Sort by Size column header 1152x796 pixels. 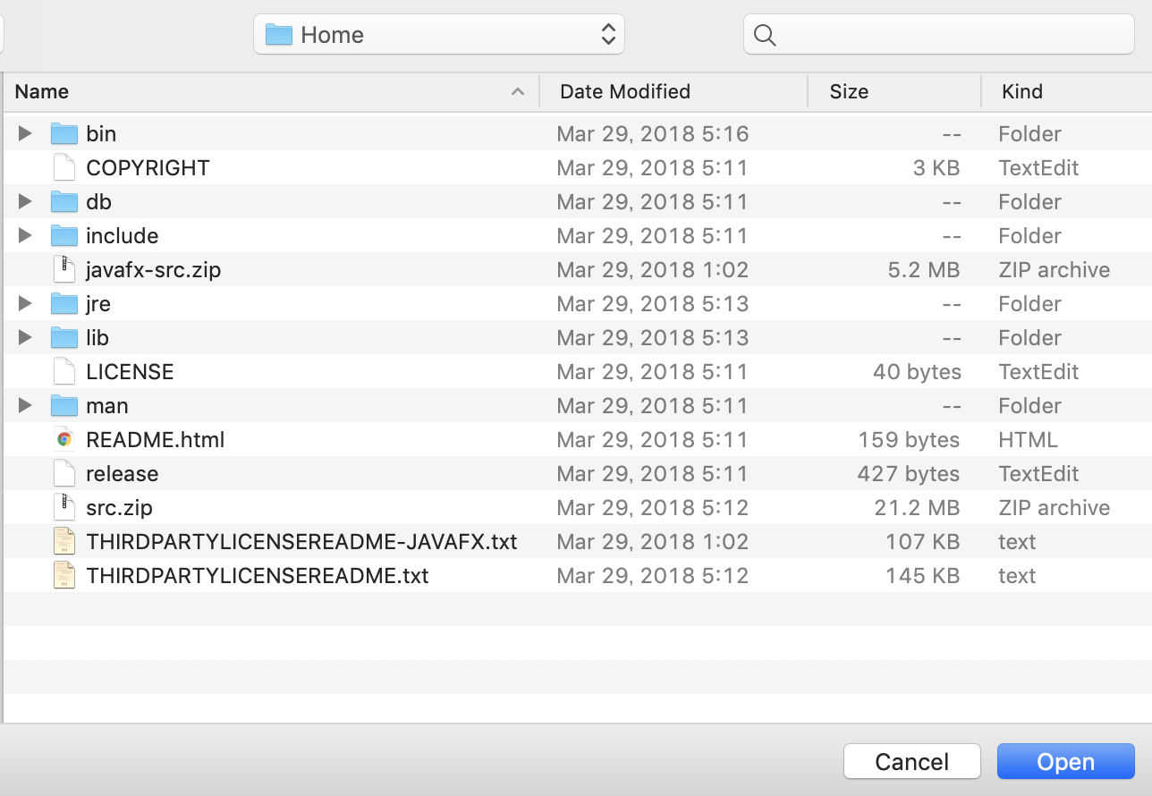893,92
